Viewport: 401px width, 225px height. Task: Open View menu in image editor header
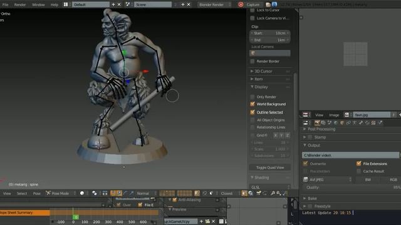click(319, 115)
